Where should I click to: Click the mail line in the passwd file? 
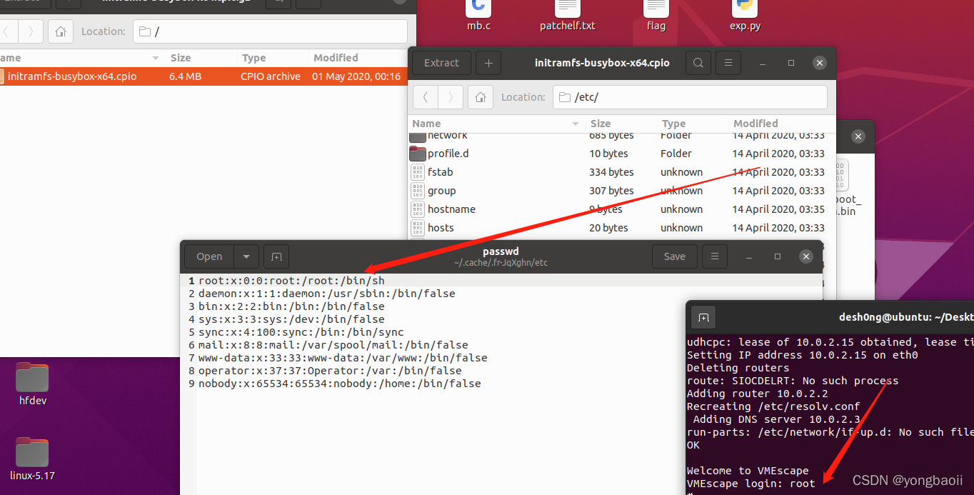click(333, 345)
